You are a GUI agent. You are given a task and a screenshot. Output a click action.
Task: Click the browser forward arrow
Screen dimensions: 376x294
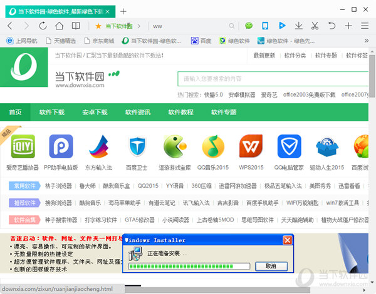point(26,26)
